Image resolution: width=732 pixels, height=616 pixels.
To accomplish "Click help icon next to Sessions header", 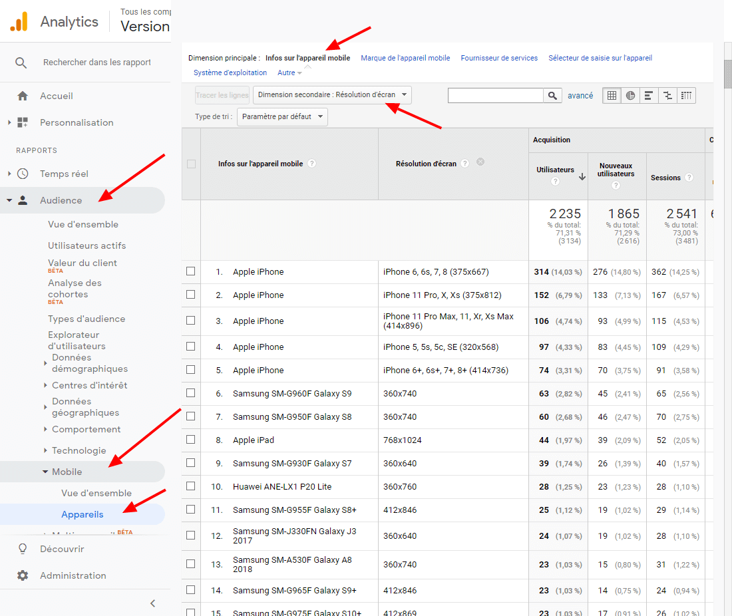I will [689, 178].
